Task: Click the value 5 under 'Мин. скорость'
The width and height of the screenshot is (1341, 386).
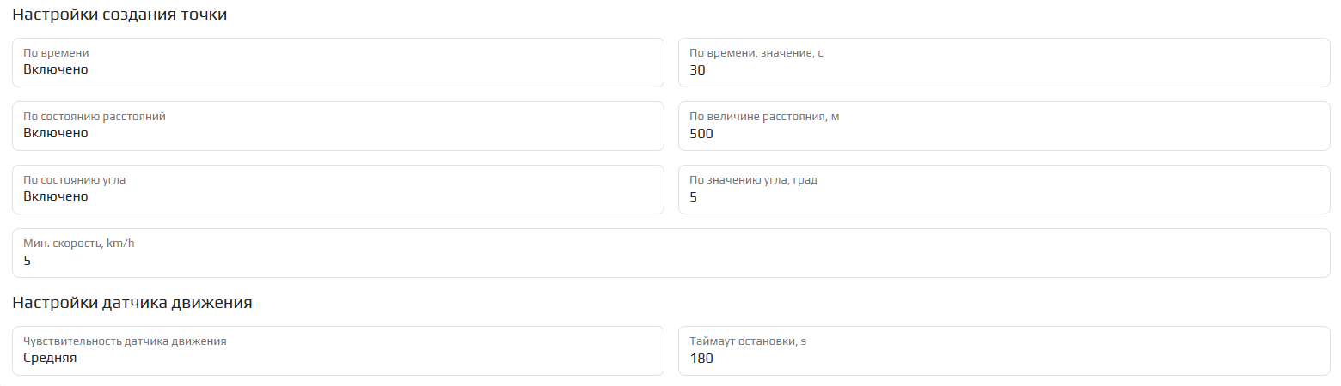Action: tap(28, 261)
